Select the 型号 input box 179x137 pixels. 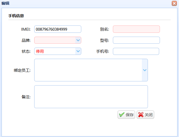click(136, 40)
